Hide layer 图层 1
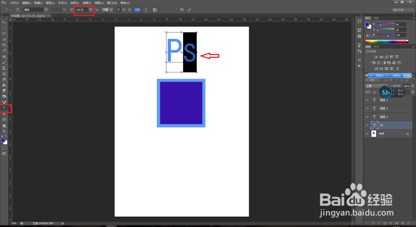 [367, 100]
